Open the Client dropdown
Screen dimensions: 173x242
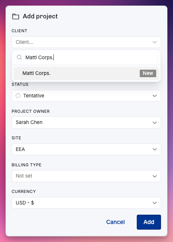(x=86, y=42)
